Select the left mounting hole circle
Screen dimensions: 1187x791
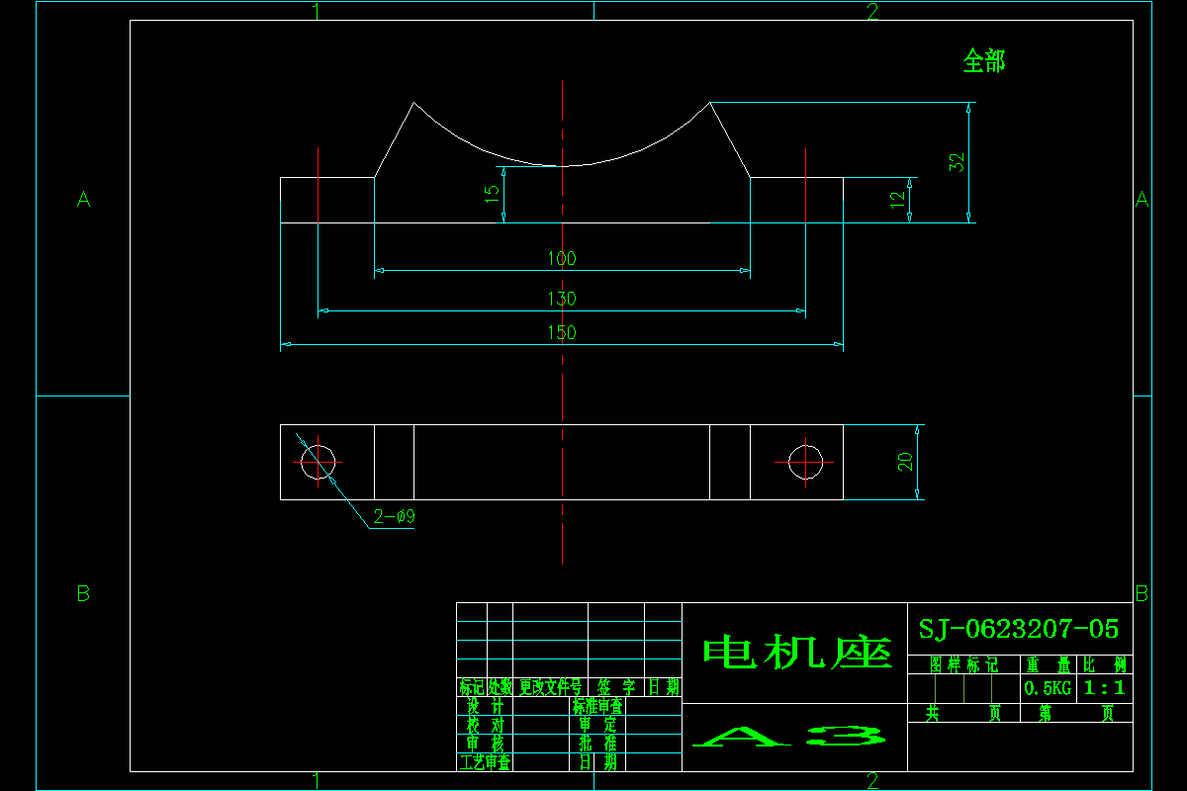319,462
